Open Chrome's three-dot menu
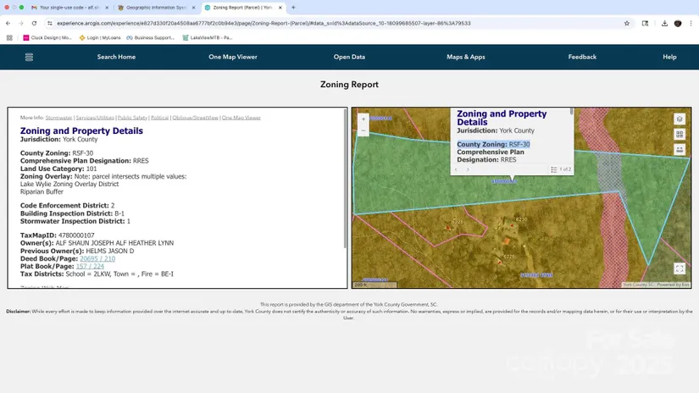The height and width of the screenshot is (393, 699). click(691, 24)
